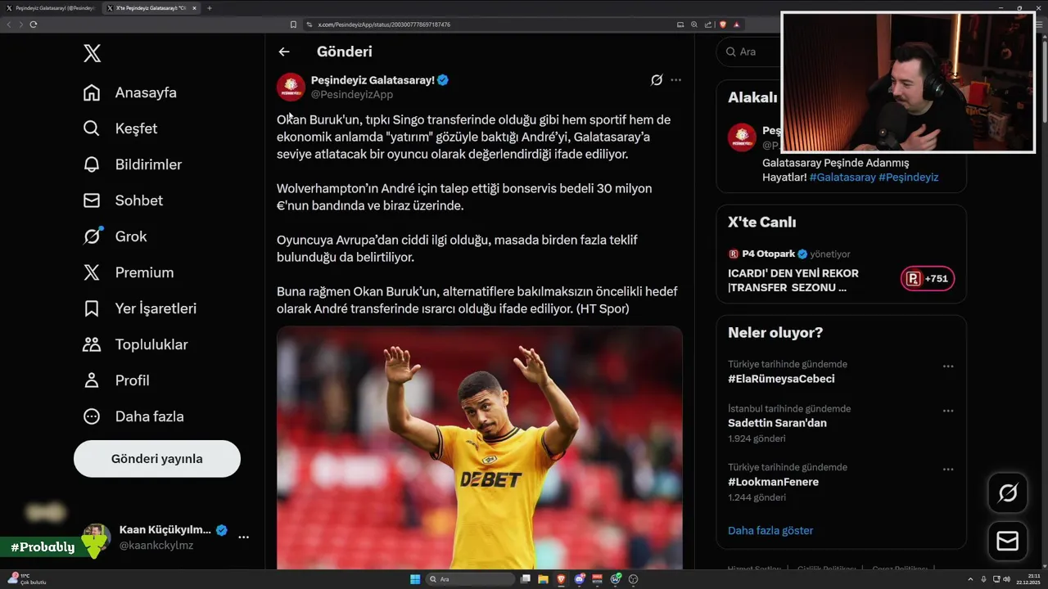Viewport: 1048px width, 589px height.
Task: Click zoom magnifier icon in address bar
Action: point(694,25)
